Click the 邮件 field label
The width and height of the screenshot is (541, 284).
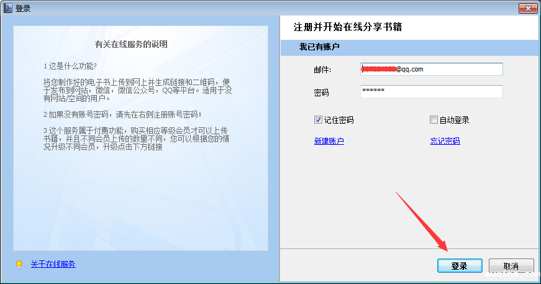[322, 70]
